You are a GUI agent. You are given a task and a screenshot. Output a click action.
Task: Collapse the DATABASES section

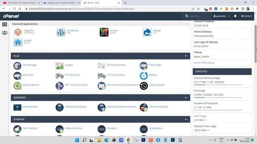pos(186,98)
